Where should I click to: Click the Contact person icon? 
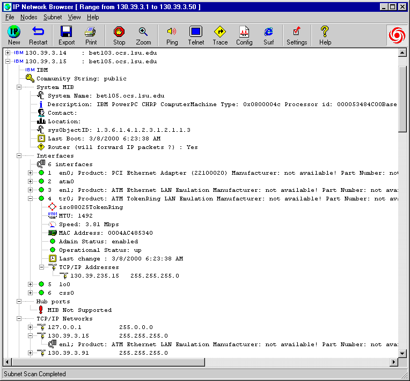coord(41,113)
